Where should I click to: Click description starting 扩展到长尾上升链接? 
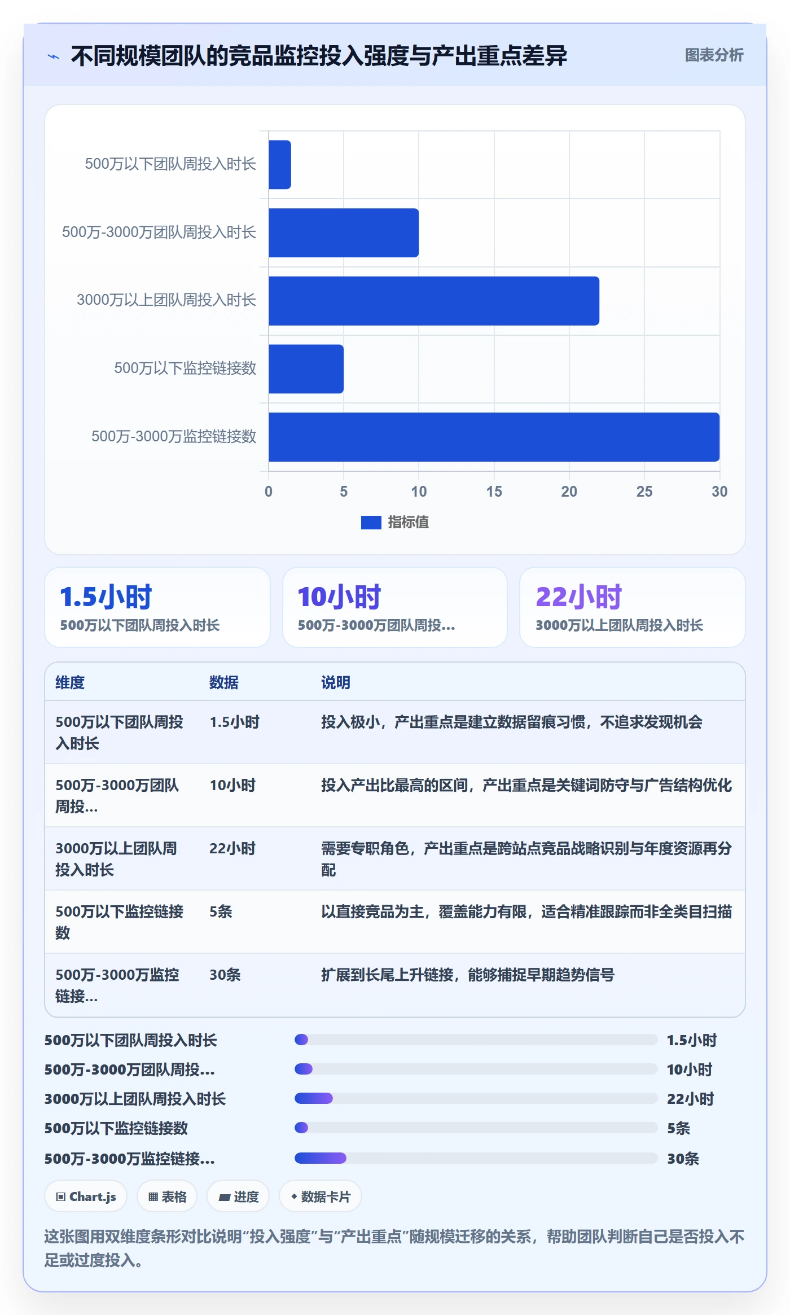468,975
